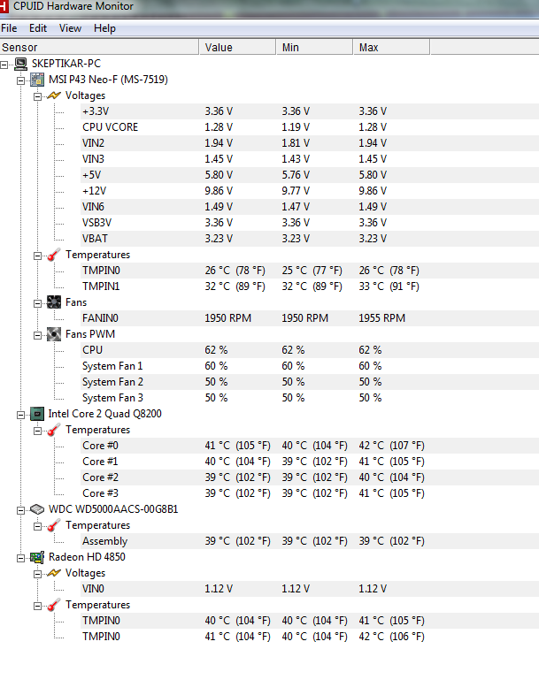Image resolution: width=539 pixels, height=695 pixels.
Task: Click the Fans PWM fan icon
Action: 54,334
